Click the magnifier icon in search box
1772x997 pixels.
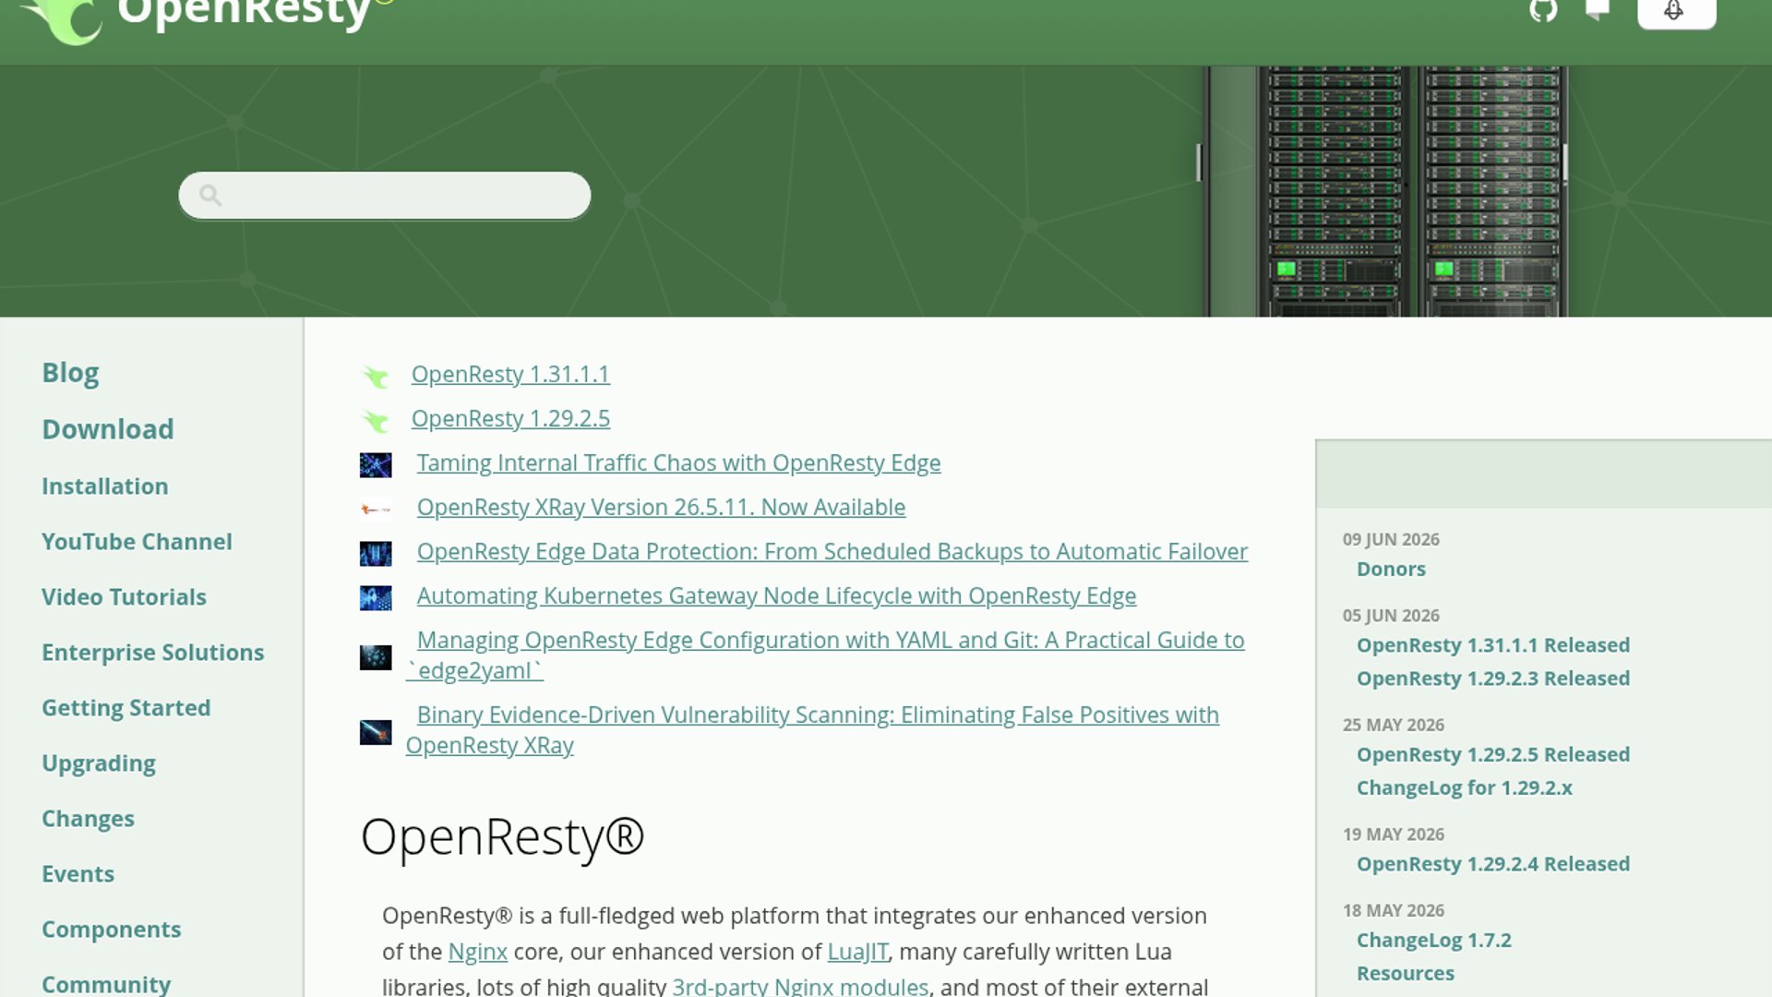(210, 195)
